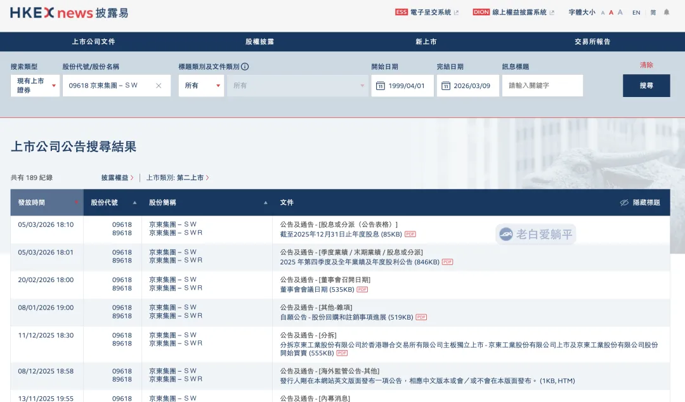Click the start date 1999/04/01 field

coord(402,86)
